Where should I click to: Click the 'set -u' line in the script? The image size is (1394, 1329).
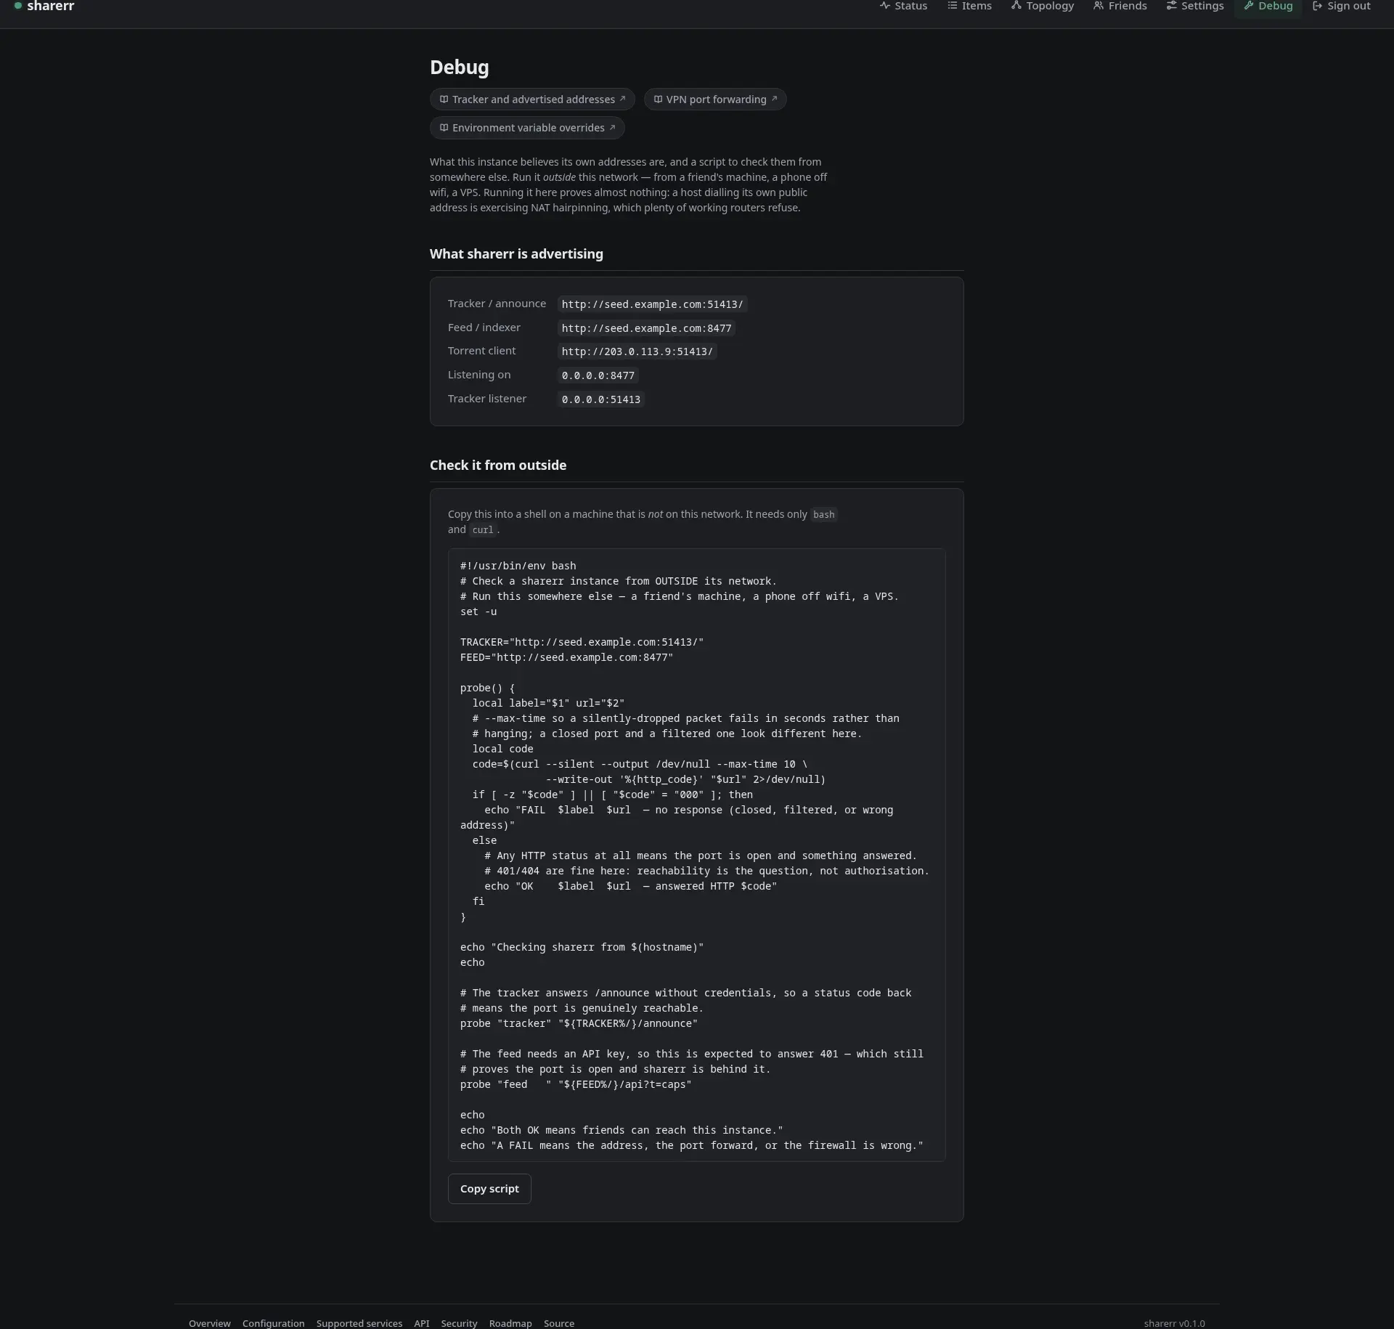tap(478, 611)
